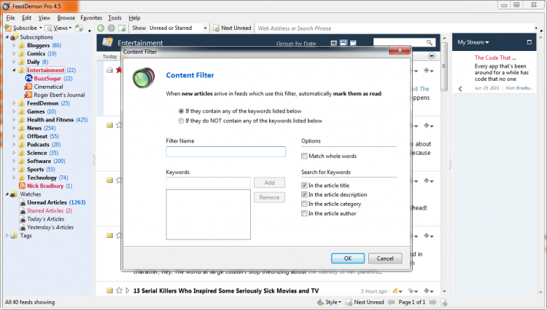Click the Remove keyword button
Viewport: 547px width, 310px height.
pyautogui.click(x=269, y=197)
